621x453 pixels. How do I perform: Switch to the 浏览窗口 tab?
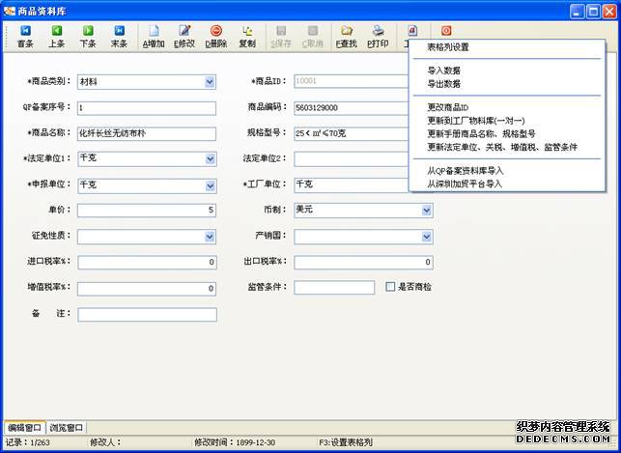click(67, 427)
